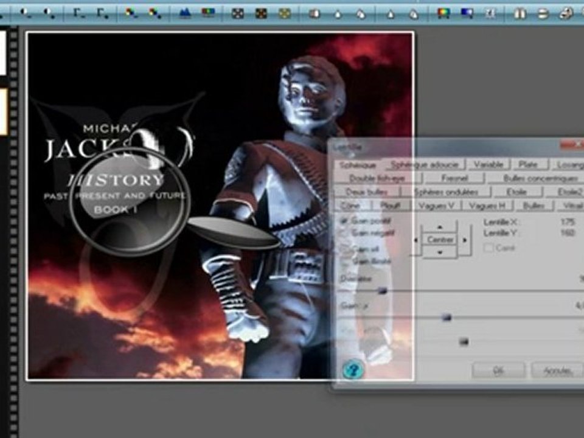This screenshot has width=584, height=438.
Task: Click the gamma minus icon
Action: 79,14
